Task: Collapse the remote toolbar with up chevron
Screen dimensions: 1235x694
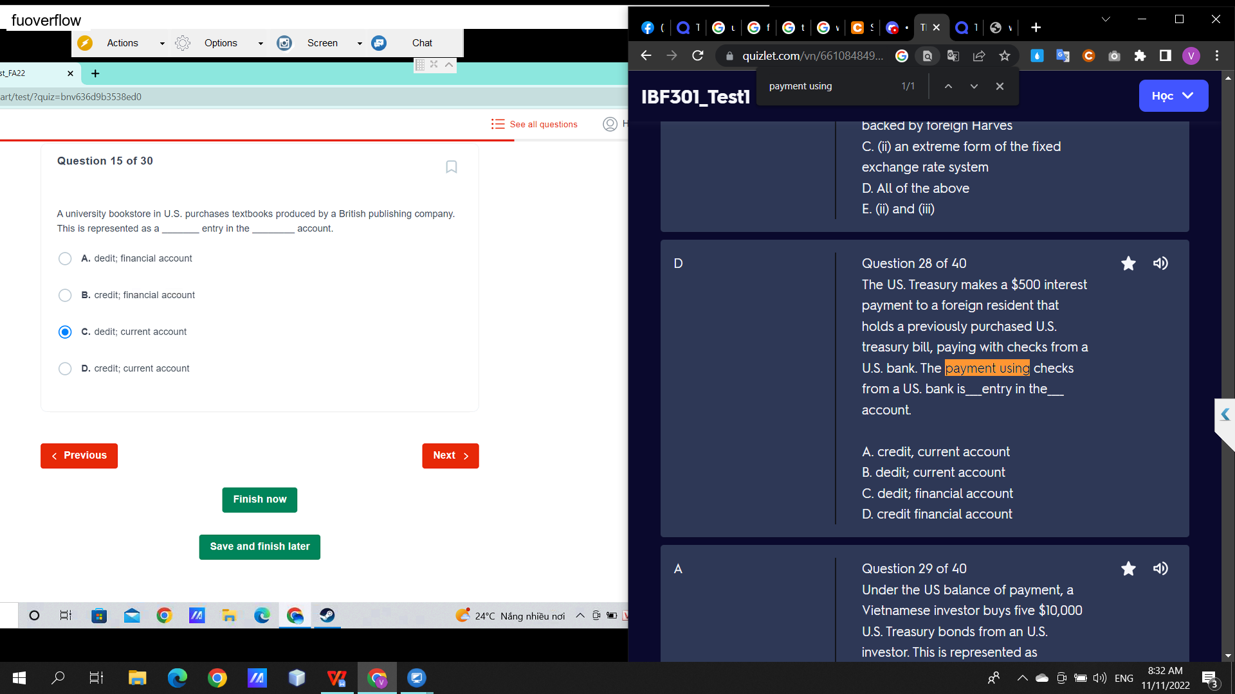Action: (x=449, y=64)
